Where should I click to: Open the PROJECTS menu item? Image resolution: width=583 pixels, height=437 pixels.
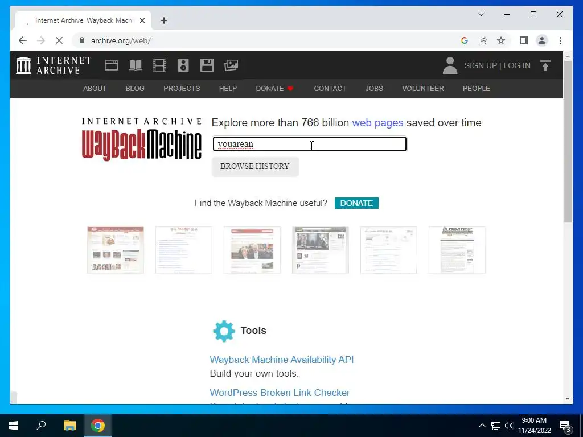(x=182, y=88)
